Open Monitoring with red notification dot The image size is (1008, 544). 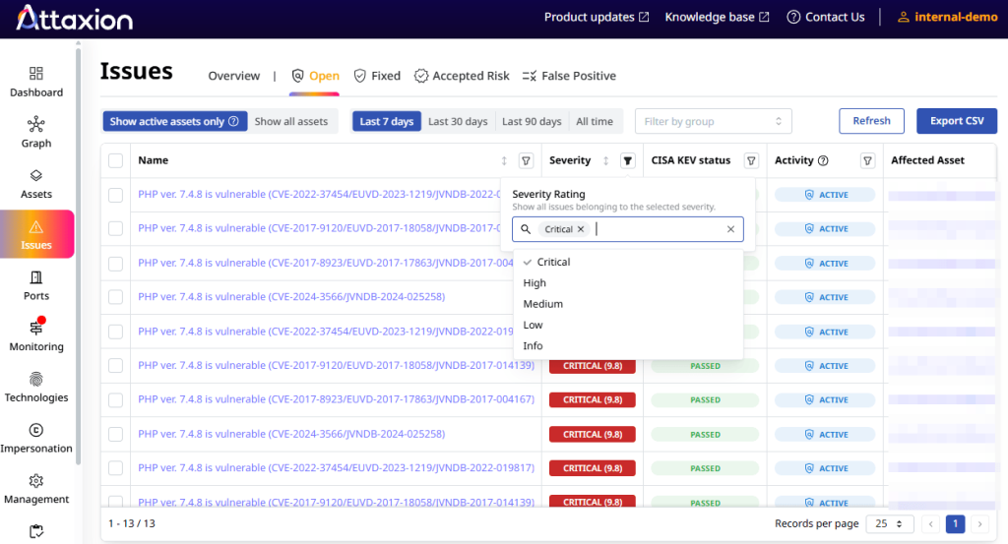36,335
